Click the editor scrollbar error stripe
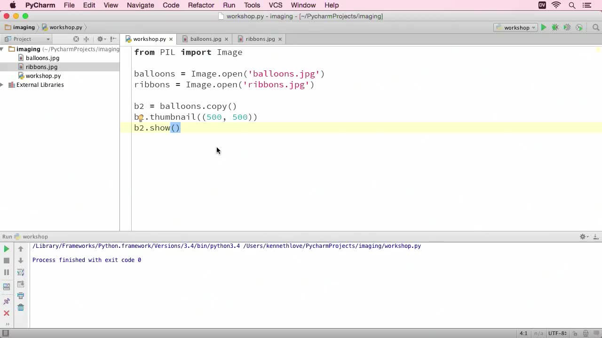Screen dimensions: 602x338 pos(599,49)
